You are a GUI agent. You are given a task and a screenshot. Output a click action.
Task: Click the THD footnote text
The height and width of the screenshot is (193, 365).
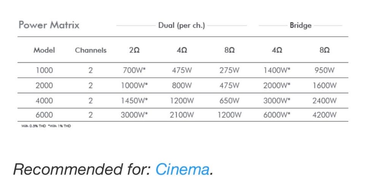click(46, 126)
